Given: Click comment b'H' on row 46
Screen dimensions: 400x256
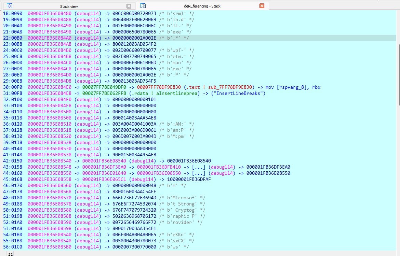Looking at the screenshot, I should pos(172,185).
